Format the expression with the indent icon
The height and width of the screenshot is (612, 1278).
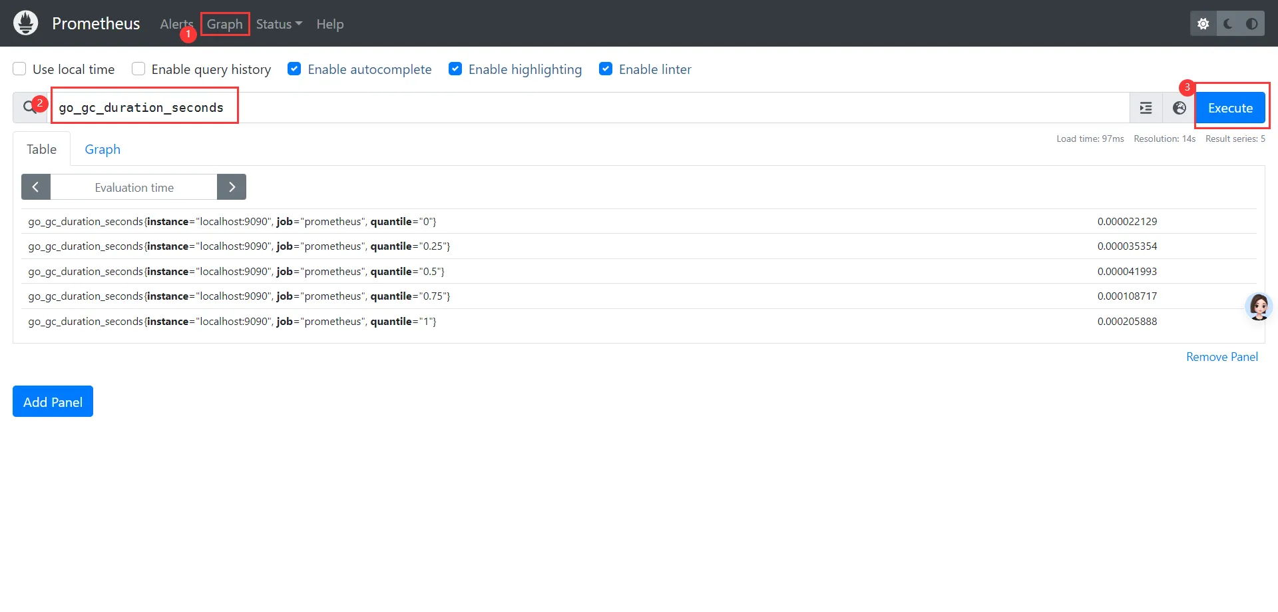pos(1146,108)
